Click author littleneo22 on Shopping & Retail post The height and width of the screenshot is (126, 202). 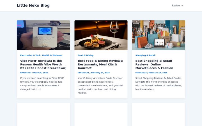[x=141, y=73]
